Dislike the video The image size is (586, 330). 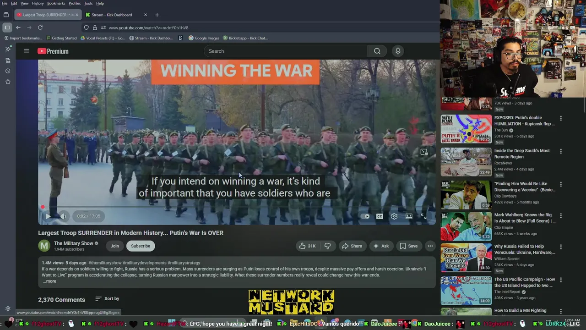327,246
